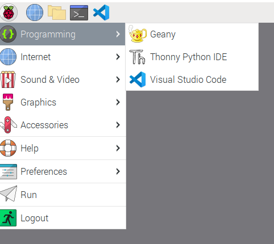The image size is (274, 244).
Task: Open the Graphics menu category
Action: pos(63,102)
